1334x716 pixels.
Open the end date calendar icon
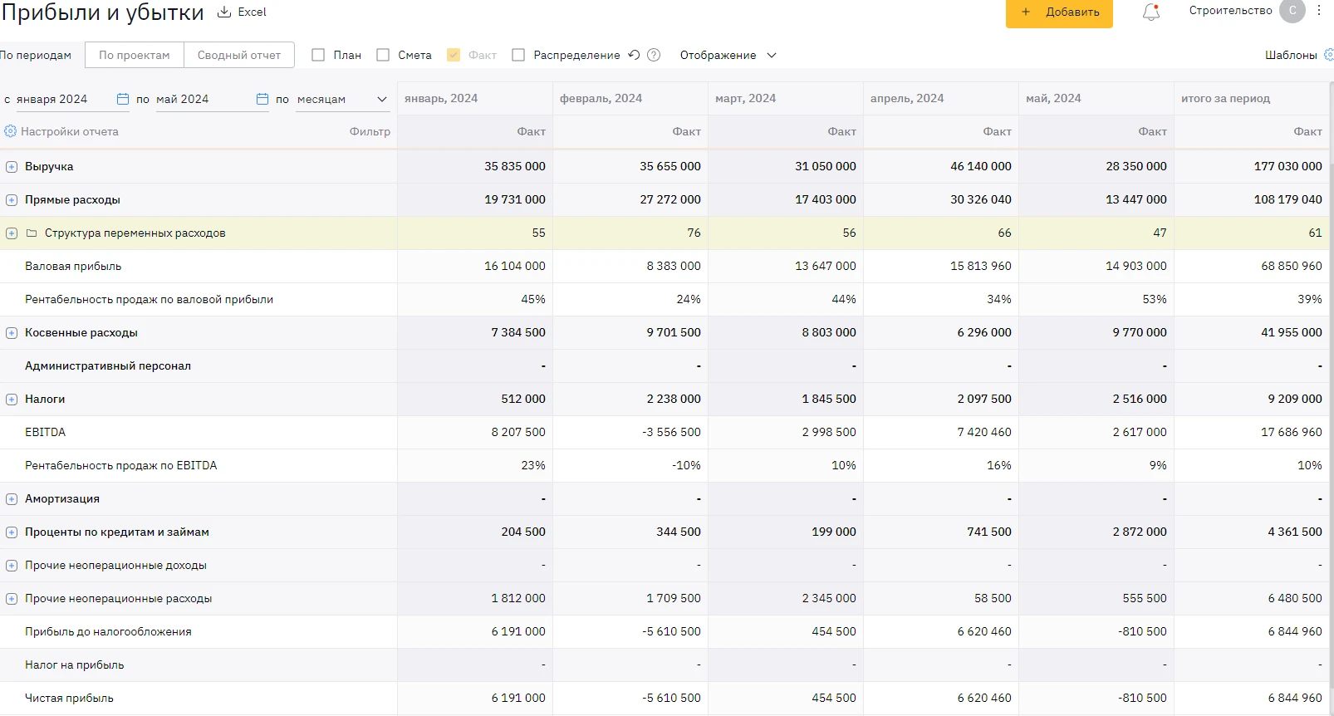click(x=262, y=99)
